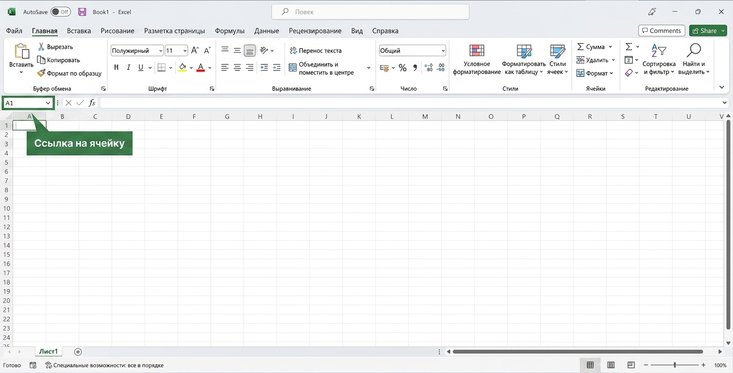Viewport: 733px width, 373px height.
Task: Toggle align to bottom
Action: (x=249, y=51)
